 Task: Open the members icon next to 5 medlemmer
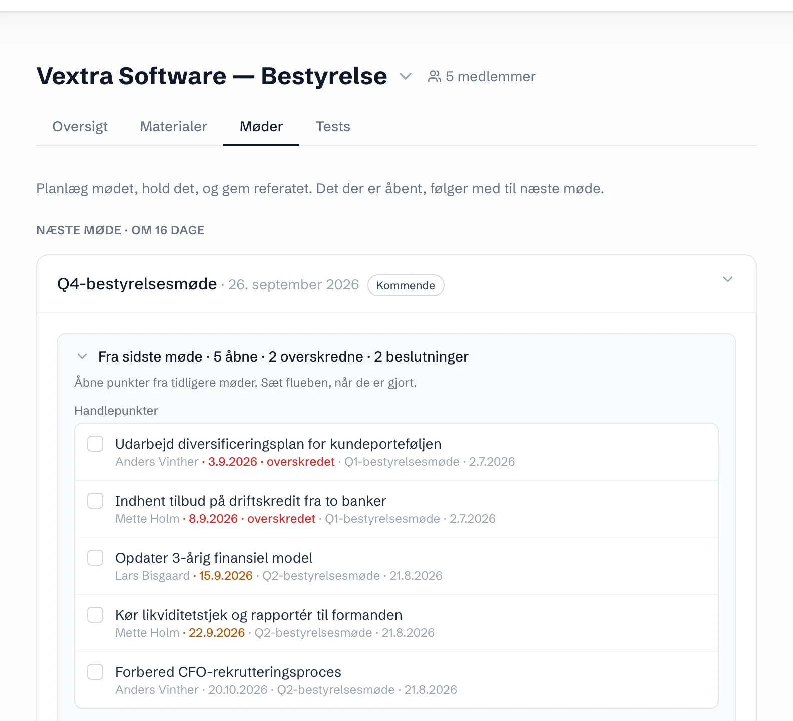tap(434, 76)
